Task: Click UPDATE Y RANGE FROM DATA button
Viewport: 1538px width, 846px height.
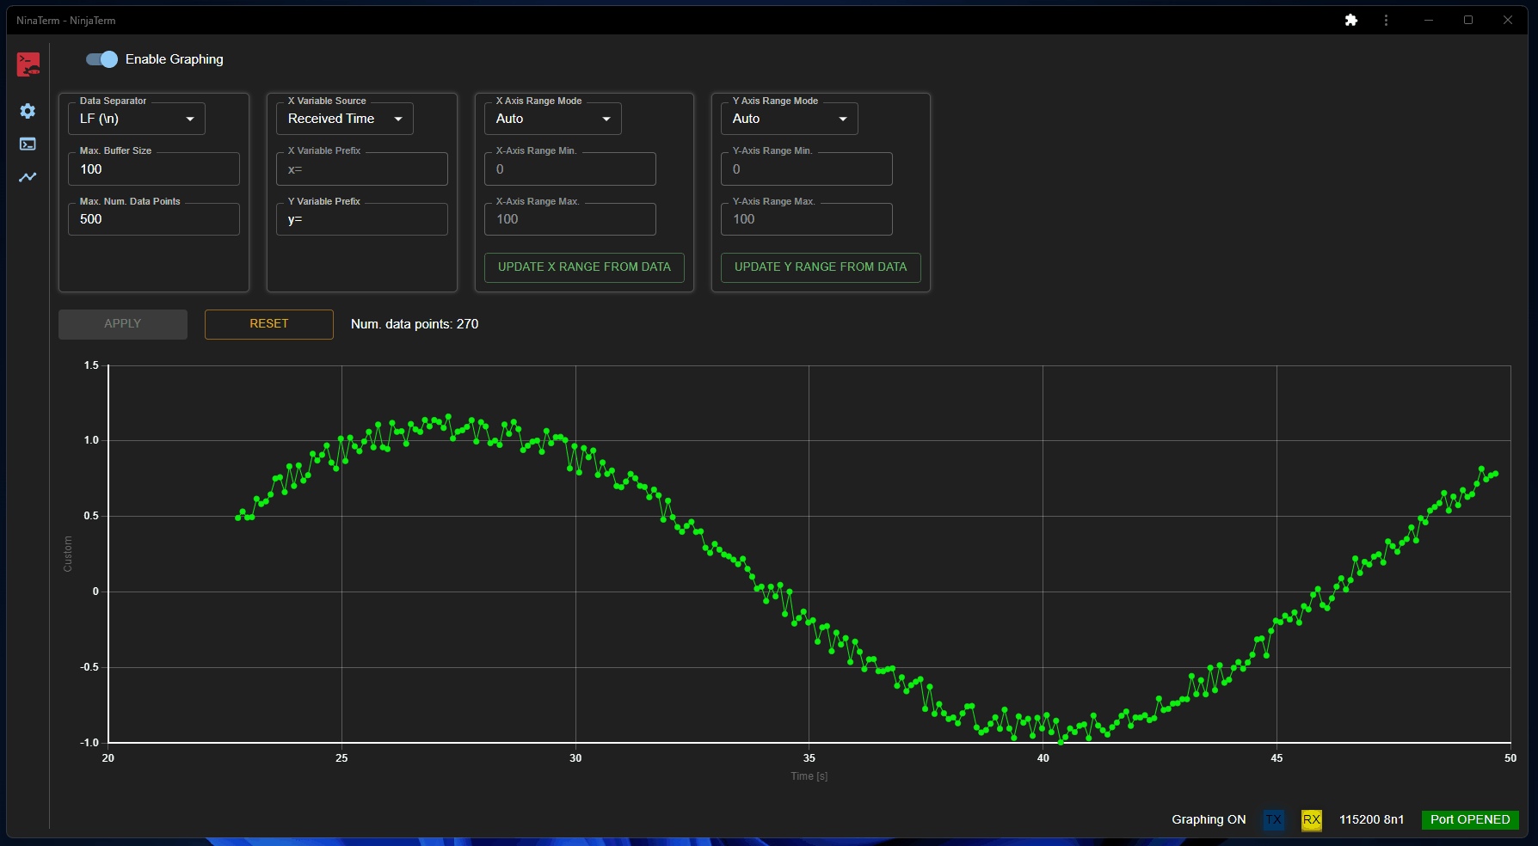Action: 821,267
